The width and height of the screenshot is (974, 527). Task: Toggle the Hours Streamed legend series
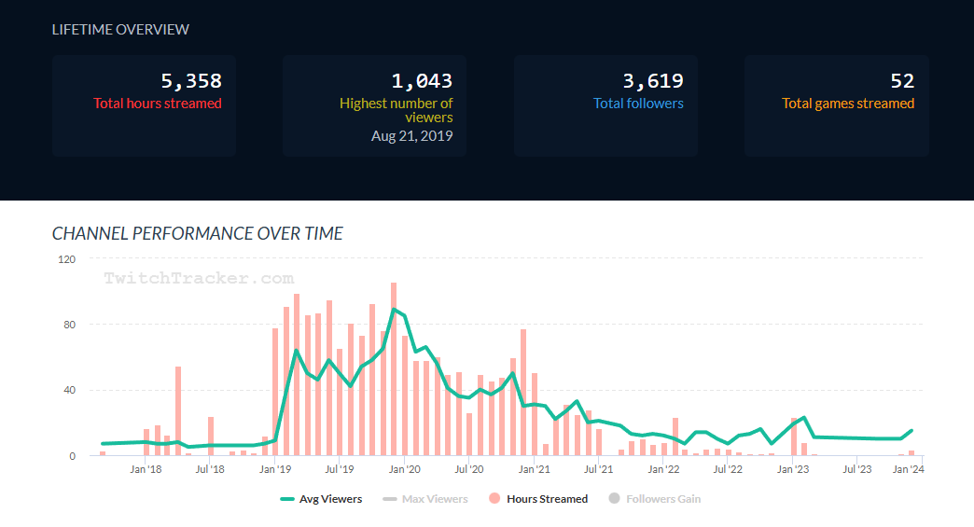538,499
